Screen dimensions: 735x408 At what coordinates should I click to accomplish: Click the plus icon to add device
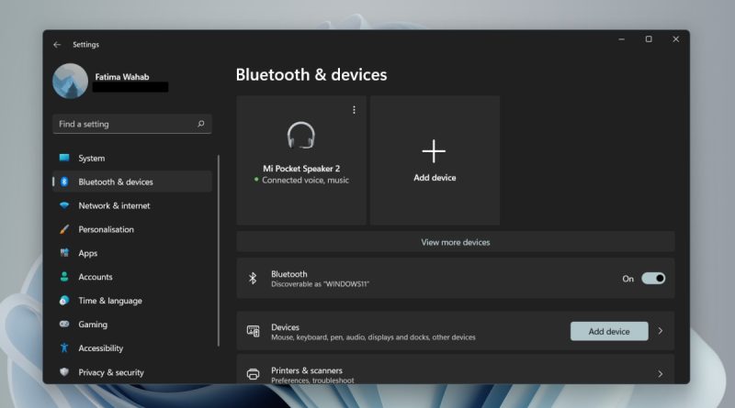[x=434, y=151]
